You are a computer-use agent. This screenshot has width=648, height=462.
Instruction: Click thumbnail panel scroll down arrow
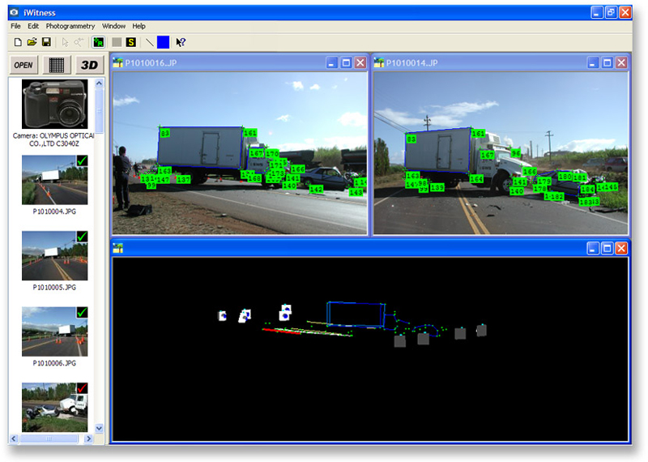[99, 428]
